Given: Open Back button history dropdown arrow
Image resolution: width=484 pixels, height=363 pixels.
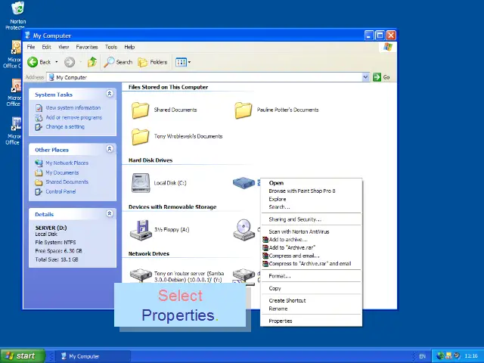Looking at the screenshot, I should click(x=57, y=62).
